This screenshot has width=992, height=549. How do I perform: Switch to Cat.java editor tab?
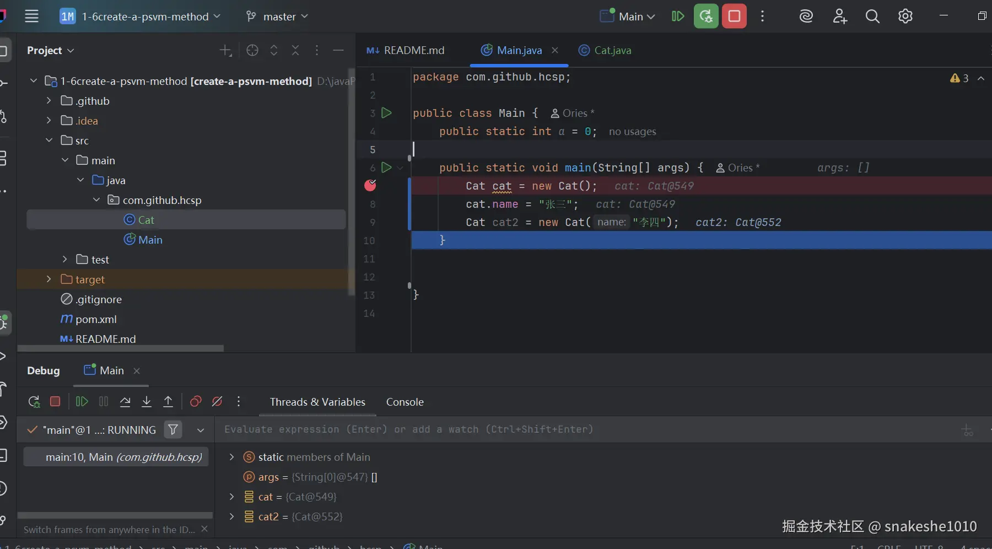[x=605, y=50]
